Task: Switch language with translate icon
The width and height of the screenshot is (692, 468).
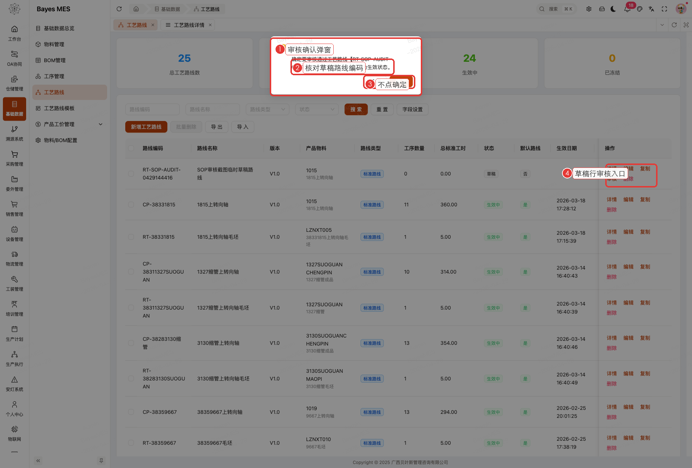Action: tap(651, 9)
